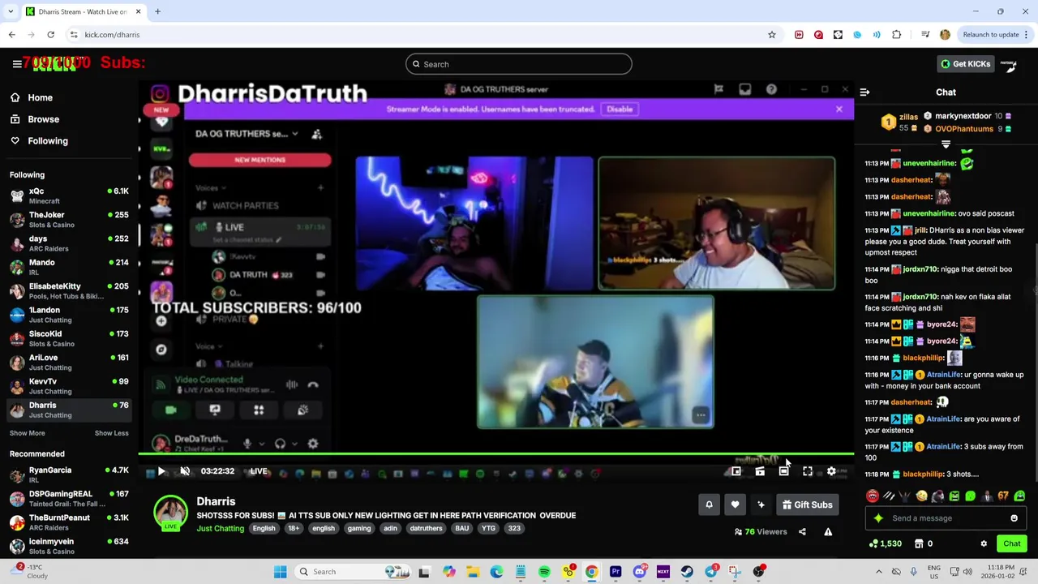Open Discord help question mark icon
Viewport: 1038px width, 584px height.
(771, 89)
